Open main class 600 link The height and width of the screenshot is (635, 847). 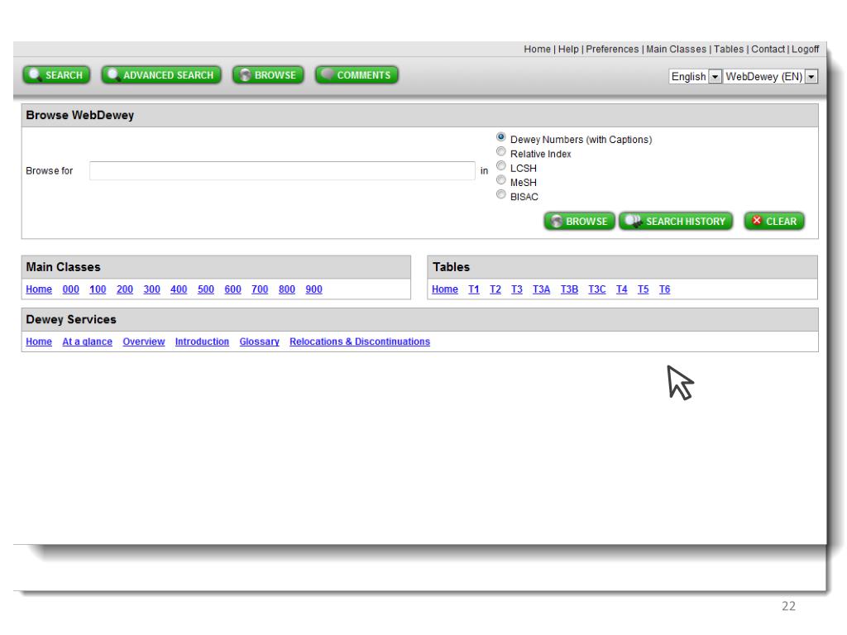click(232, 289)
